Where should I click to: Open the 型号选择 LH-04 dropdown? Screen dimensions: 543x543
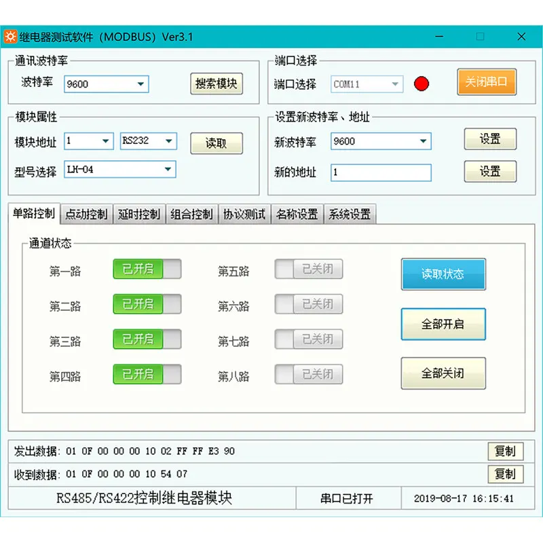(x=120, y=169)
